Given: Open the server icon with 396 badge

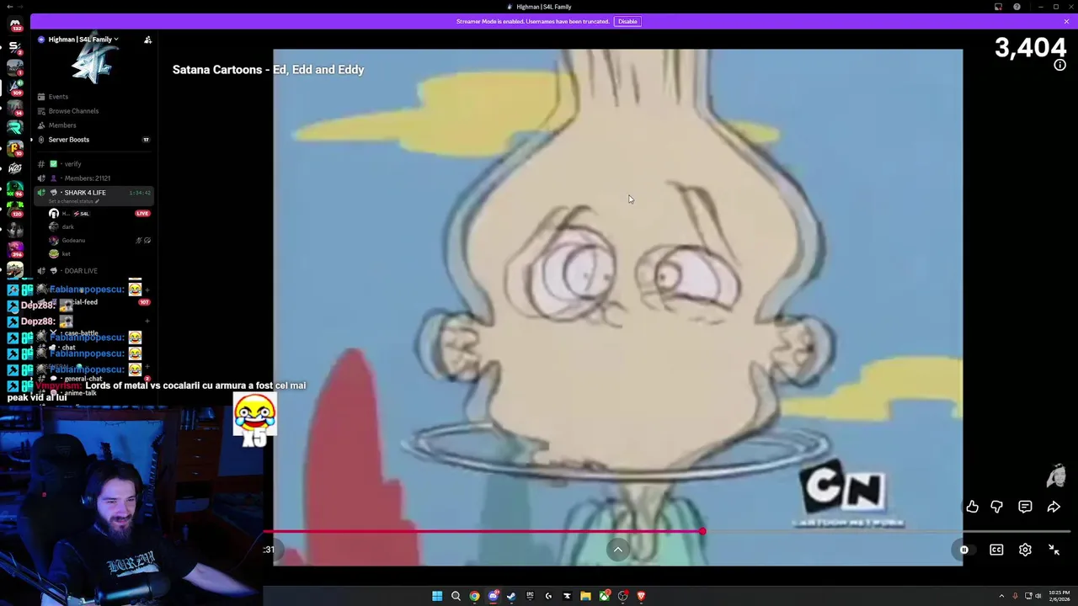Looking at the screenshot, I should pos(14,249).
